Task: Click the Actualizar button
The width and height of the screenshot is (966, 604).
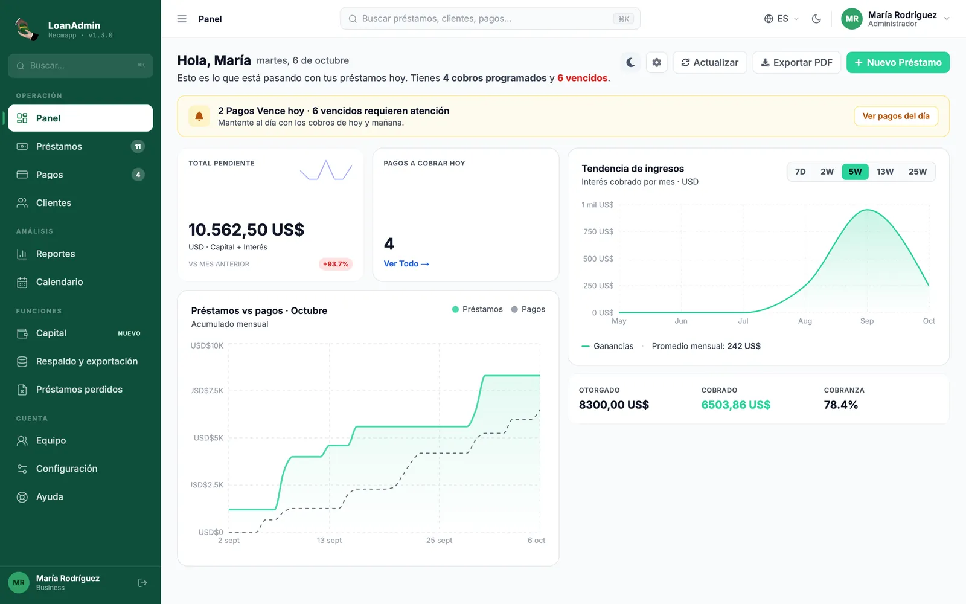Action: [x=710, y=62]
